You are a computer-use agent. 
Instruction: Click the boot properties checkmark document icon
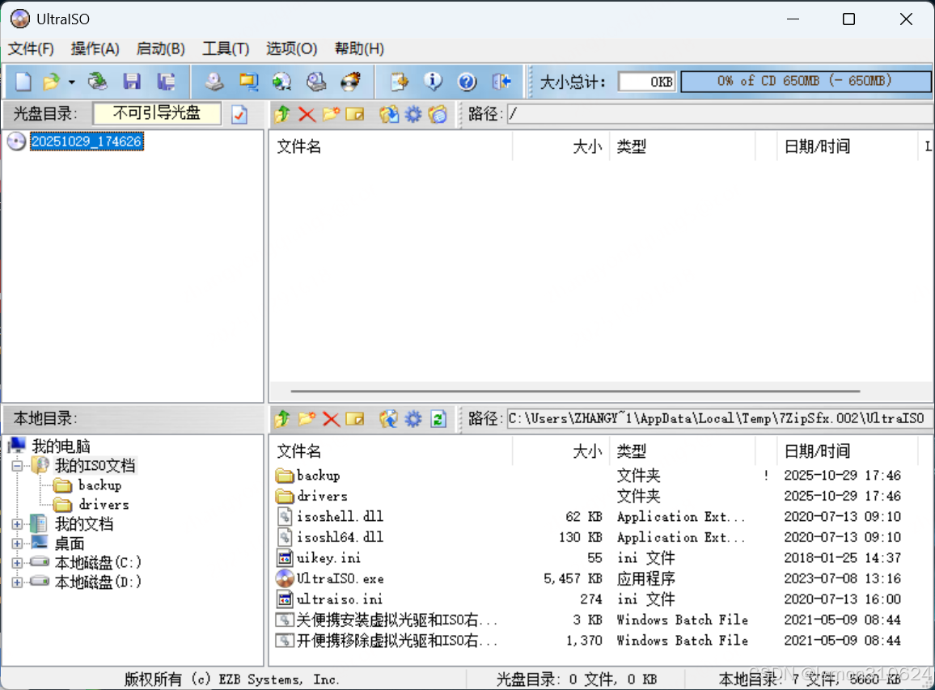tap(239, 114)
